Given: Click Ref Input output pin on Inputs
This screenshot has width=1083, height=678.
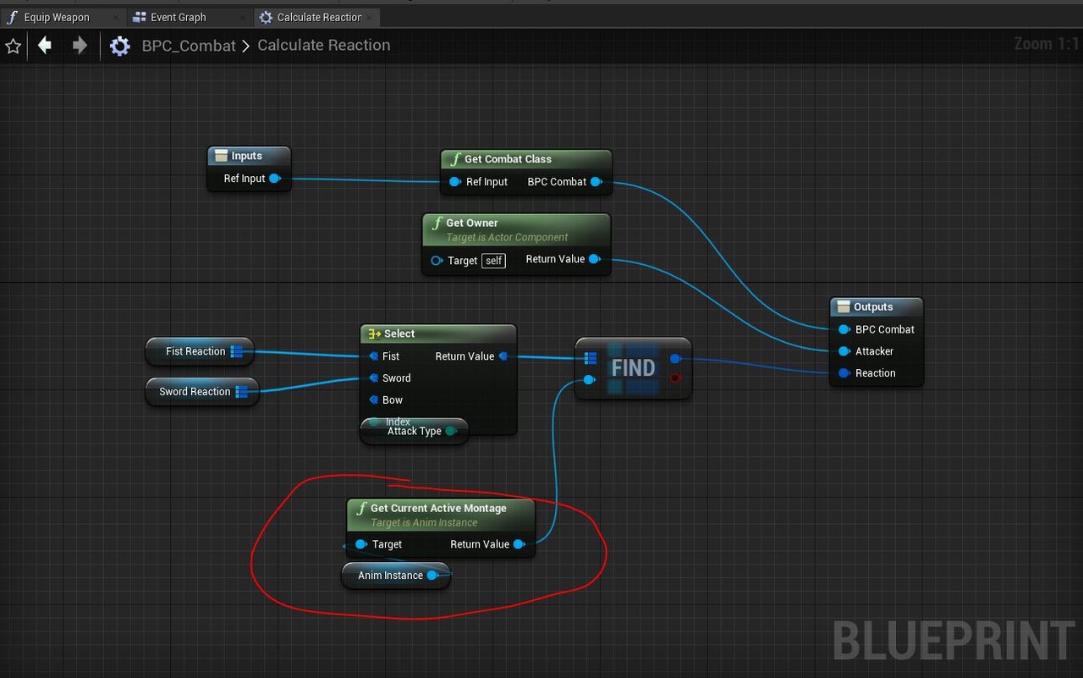Looking at the screenshot, I should click(275, 179).
